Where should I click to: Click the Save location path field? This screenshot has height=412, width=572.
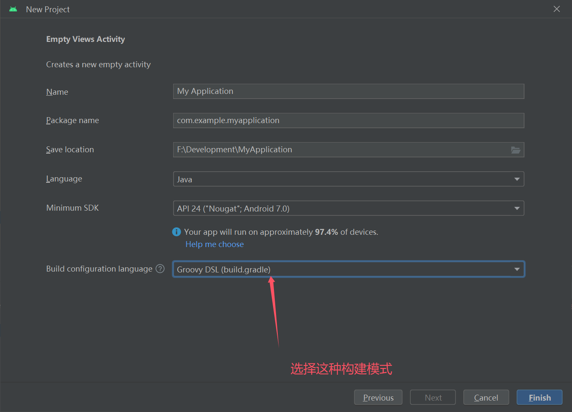[339, 150]
